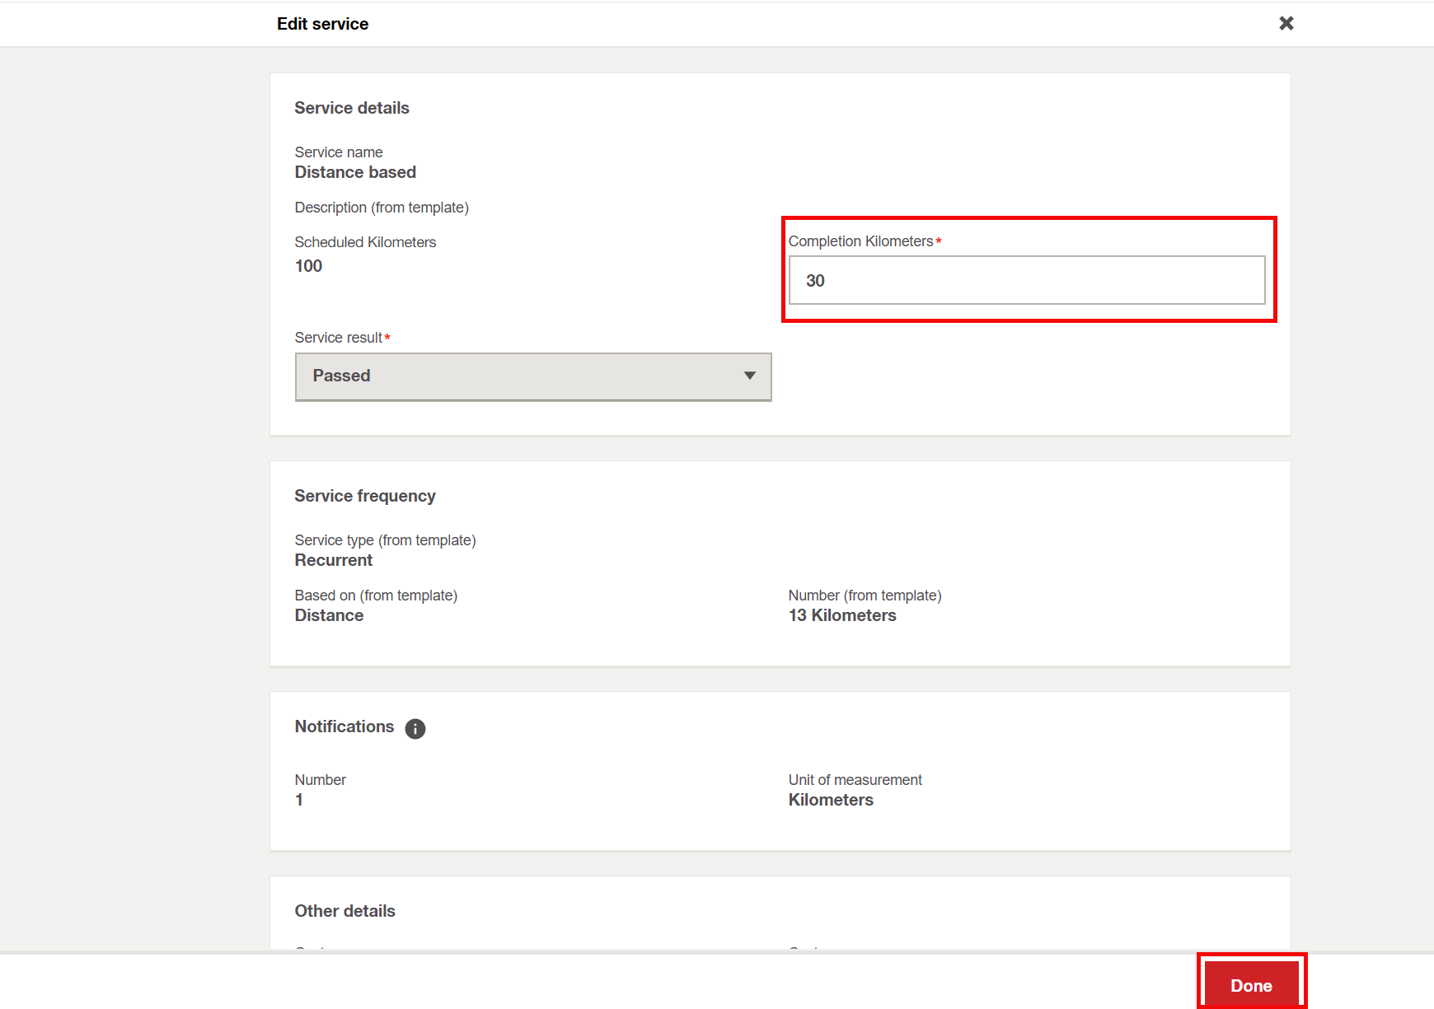This screenshot has width=1434, height=1009.
Task: Click the Completion Kilometers label
Action: [860, 241]
